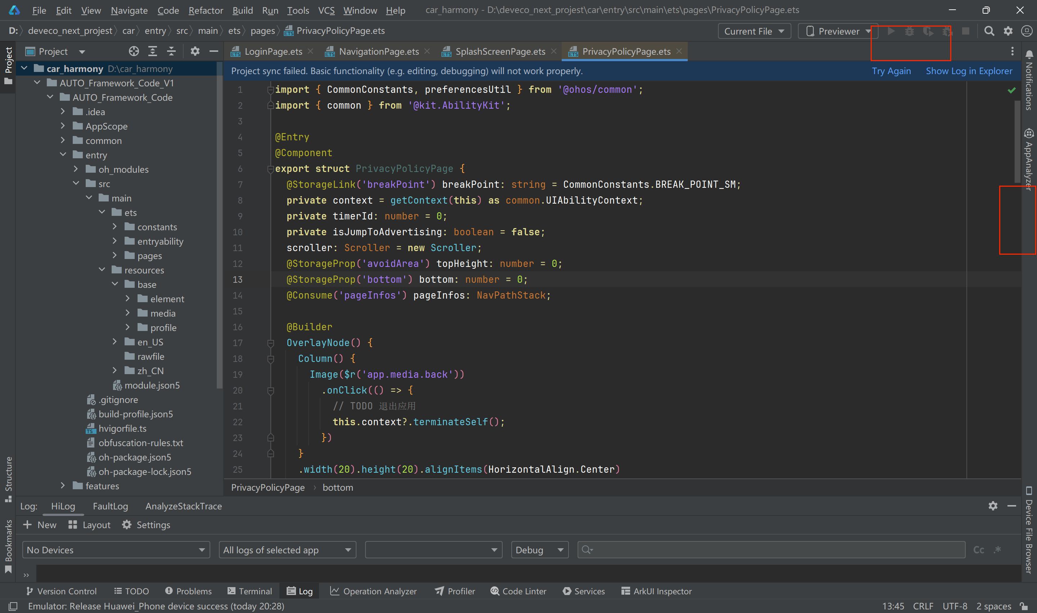Viewport: 1037px width, 613px height.
Task: Toggle the tool window bars icon in the status bar
Action: (x=13, y=606)
